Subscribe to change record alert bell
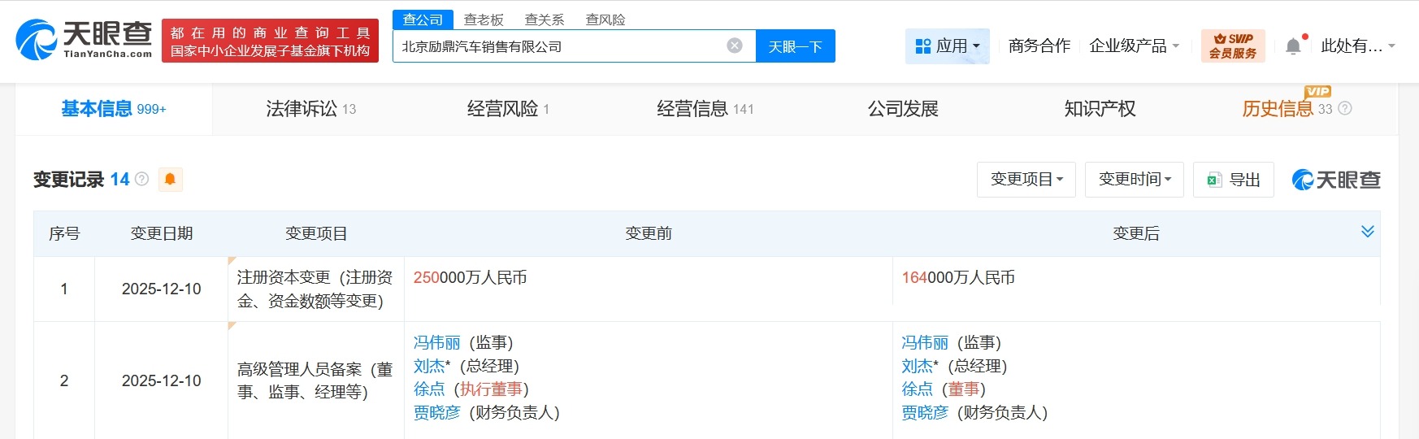Image resolution: width=1419 pixels, height=439 pixels. (x=170, y=179)
